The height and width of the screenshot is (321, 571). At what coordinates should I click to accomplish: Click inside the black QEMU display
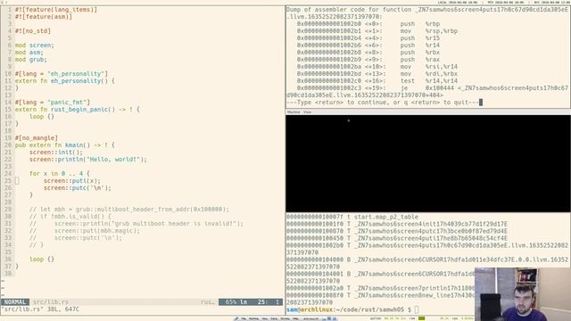428,163
